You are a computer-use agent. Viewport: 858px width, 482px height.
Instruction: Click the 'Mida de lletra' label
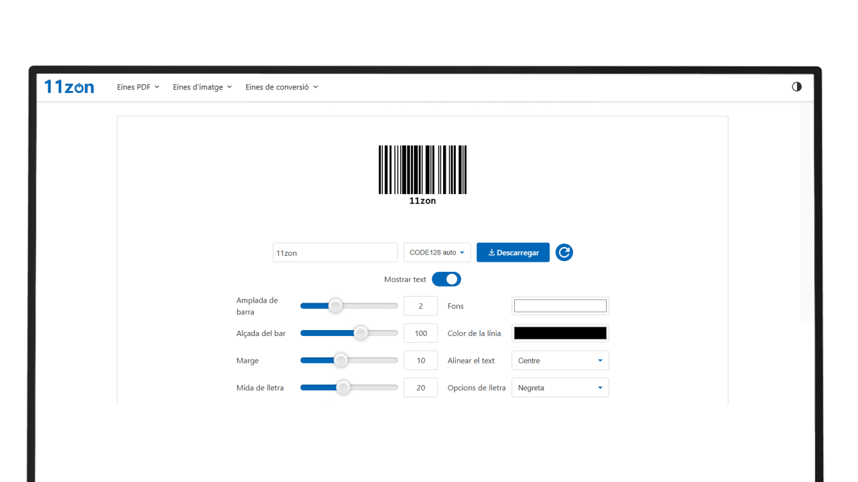260,388
